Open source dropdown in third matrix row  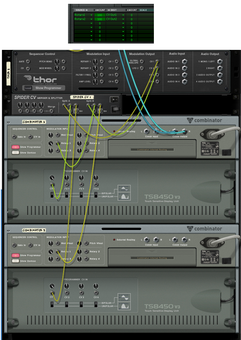91,24
